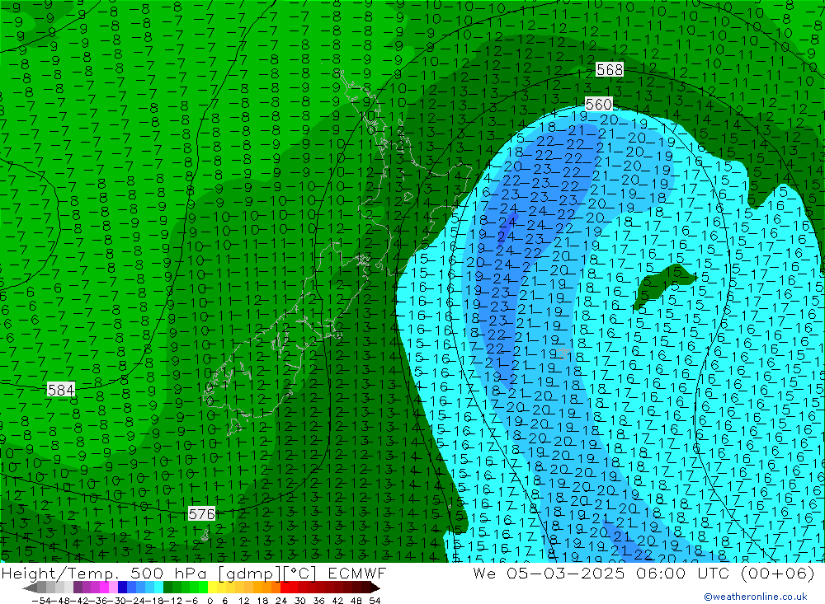This screenshot has height=604, width=825.
Task: Click the magenta legend swatch above -36
Action: (104, 587)
